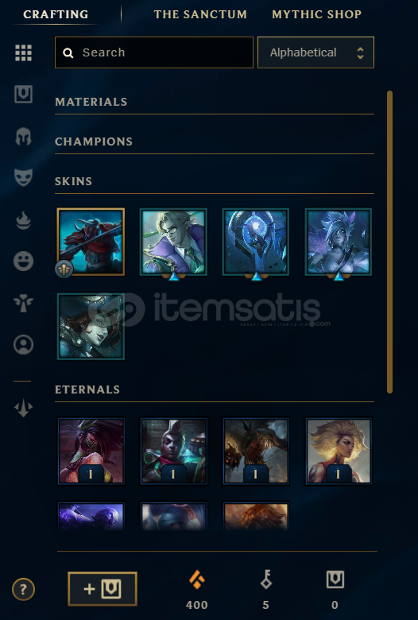This screenshot has height=620, width=418.
Task: Show champions using the helmet sidebar icon
Action: coord(23,137)
